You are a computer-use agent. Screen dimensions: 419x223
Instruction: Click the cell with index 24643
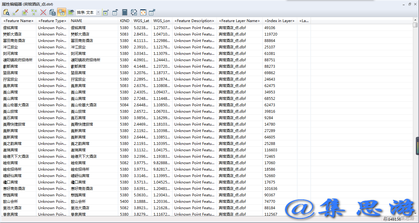pos(280,79)
